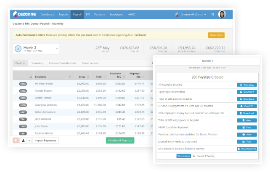270x172 pixels.
Task: Click the Cezanne logo
Action: click(x=24, y=14)
